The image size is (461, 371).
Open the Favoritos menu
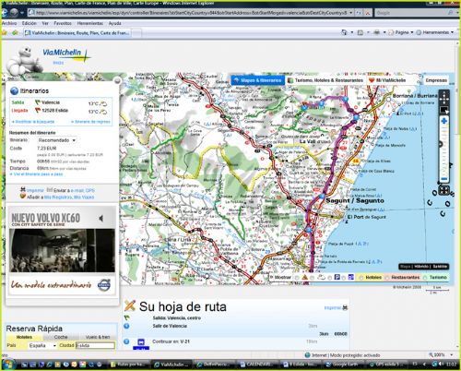pos(63,23)
